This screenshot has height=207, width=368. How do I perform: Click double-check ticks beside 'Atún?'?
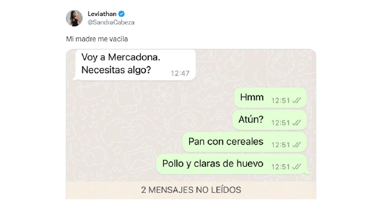[x=297, y=123]
